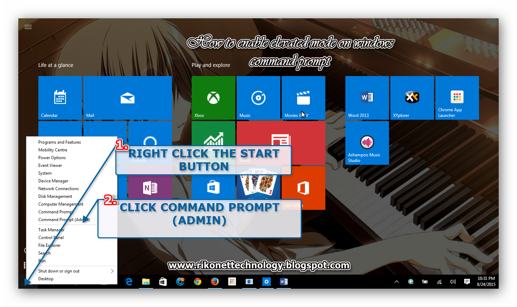
Task: Launch the Chrome App Launcher tile
Action: (x=457, y=98)
